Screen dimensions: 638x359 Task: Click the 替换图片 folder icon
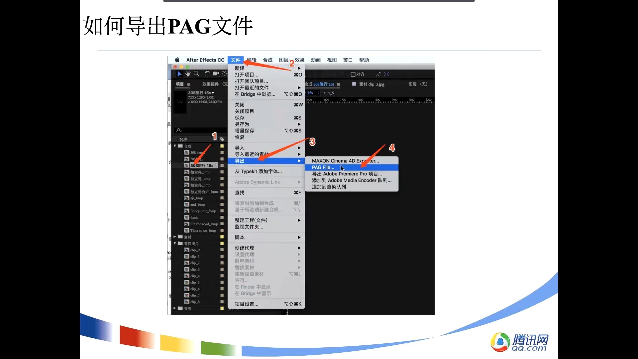coord(180,243)
